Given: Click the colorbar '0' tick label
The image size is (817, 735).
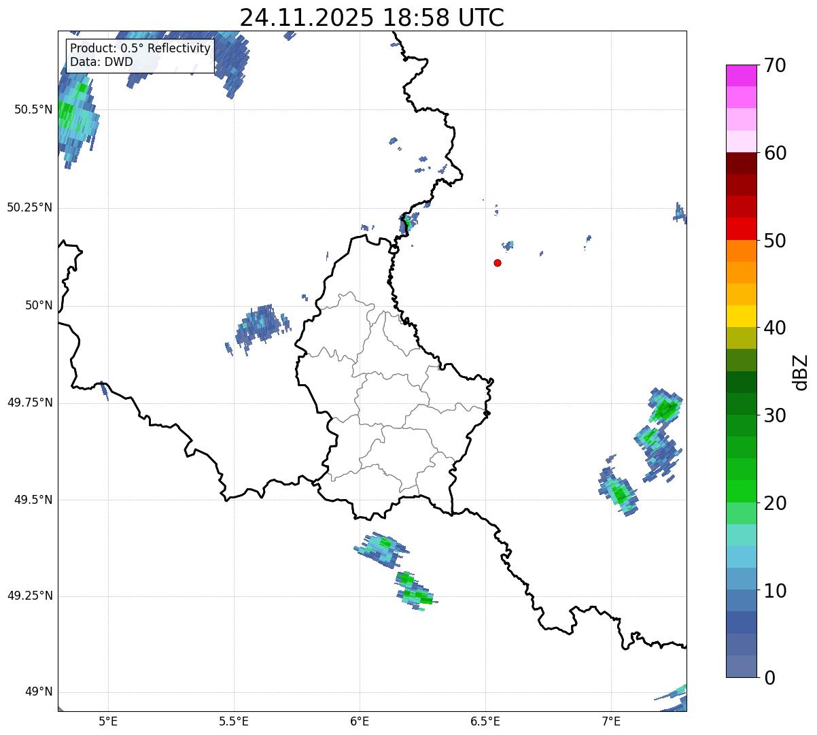Looking at the screenshot, I should [x=769, y=678].
